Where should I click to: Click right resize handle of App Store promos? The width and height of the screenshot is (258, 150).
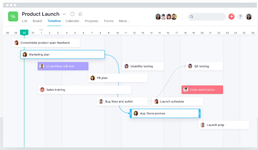pos(200,114)
